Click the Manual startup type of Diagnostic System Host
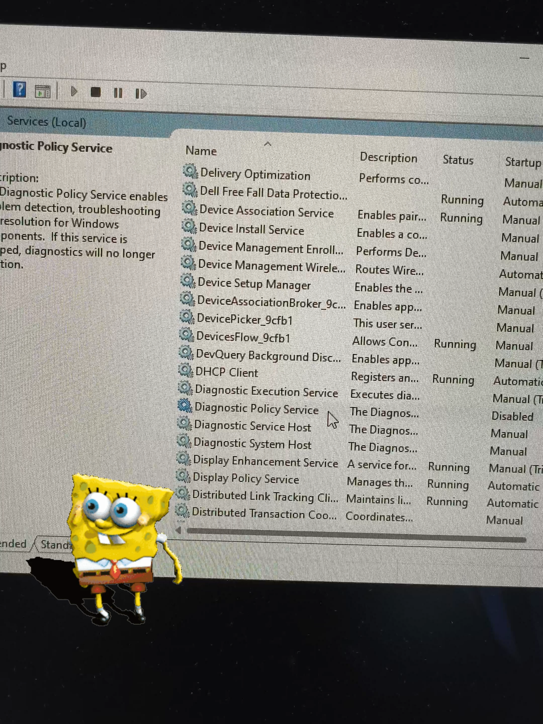Screen dimensions: 543x724 coord(508,451)
